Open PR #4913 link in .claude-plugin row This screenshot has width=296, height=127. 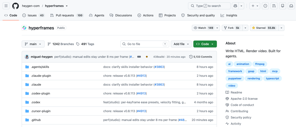coord(141,76)
